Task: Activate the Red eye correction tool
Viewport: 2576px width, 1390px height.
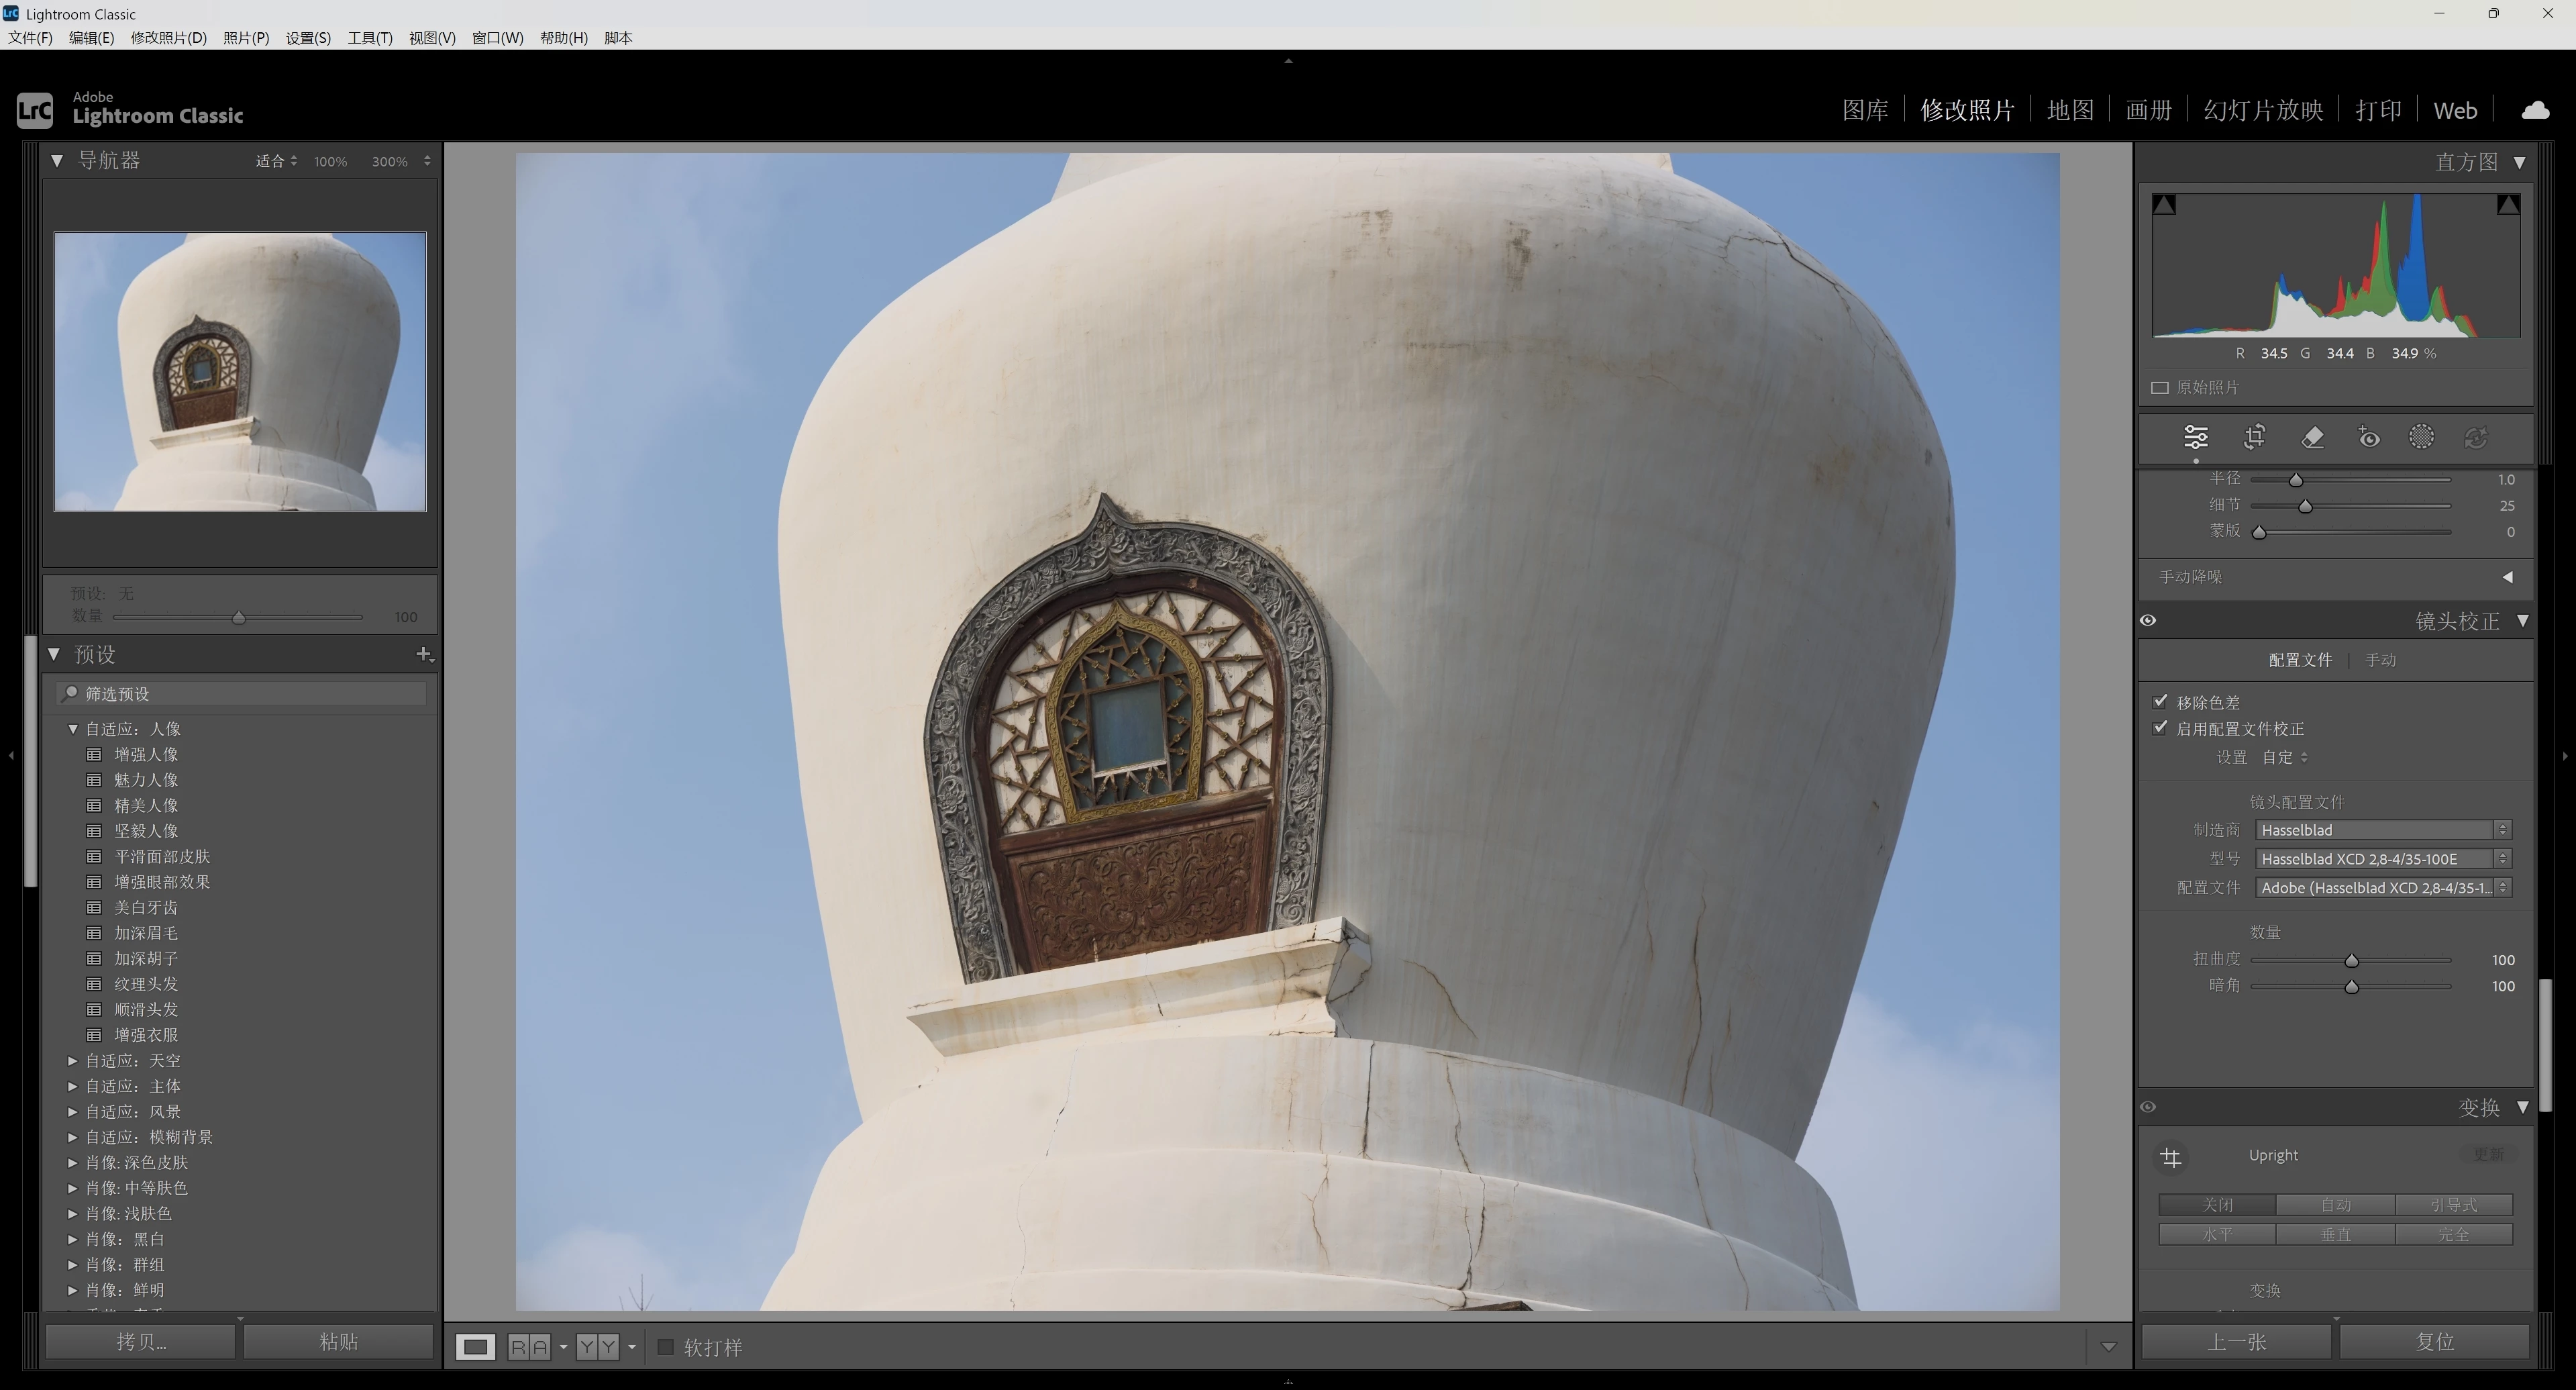Action: coord(2368,438)
